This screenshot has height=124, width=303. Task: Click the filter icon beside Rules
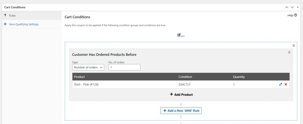5,15
